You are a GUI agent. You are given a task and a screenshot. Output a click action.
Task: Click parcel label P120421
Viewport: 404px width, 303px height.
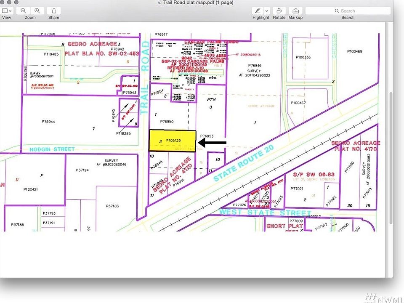point(30,189)
